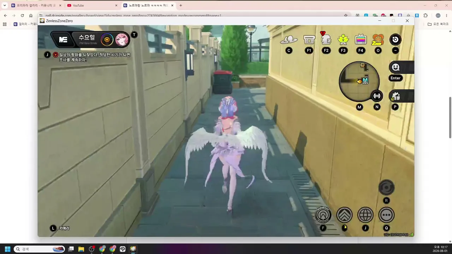This screenshot has height=254, width=452.
Task: Open the smiley chat bubble button
Action: 396,67
